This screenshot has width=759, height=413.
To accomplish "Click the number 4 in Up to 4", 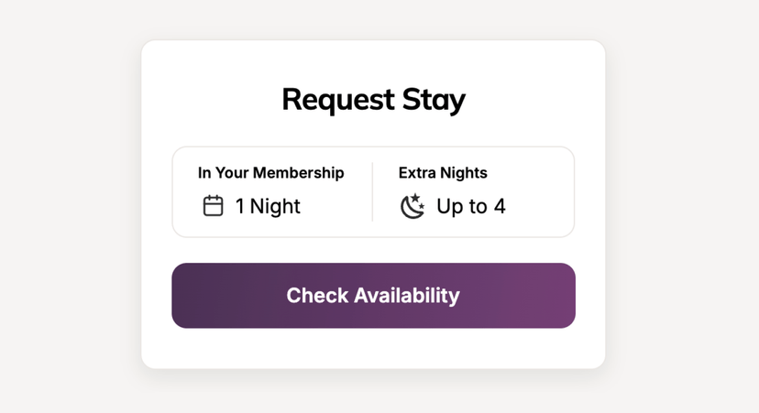I will [x=500, y=207].
